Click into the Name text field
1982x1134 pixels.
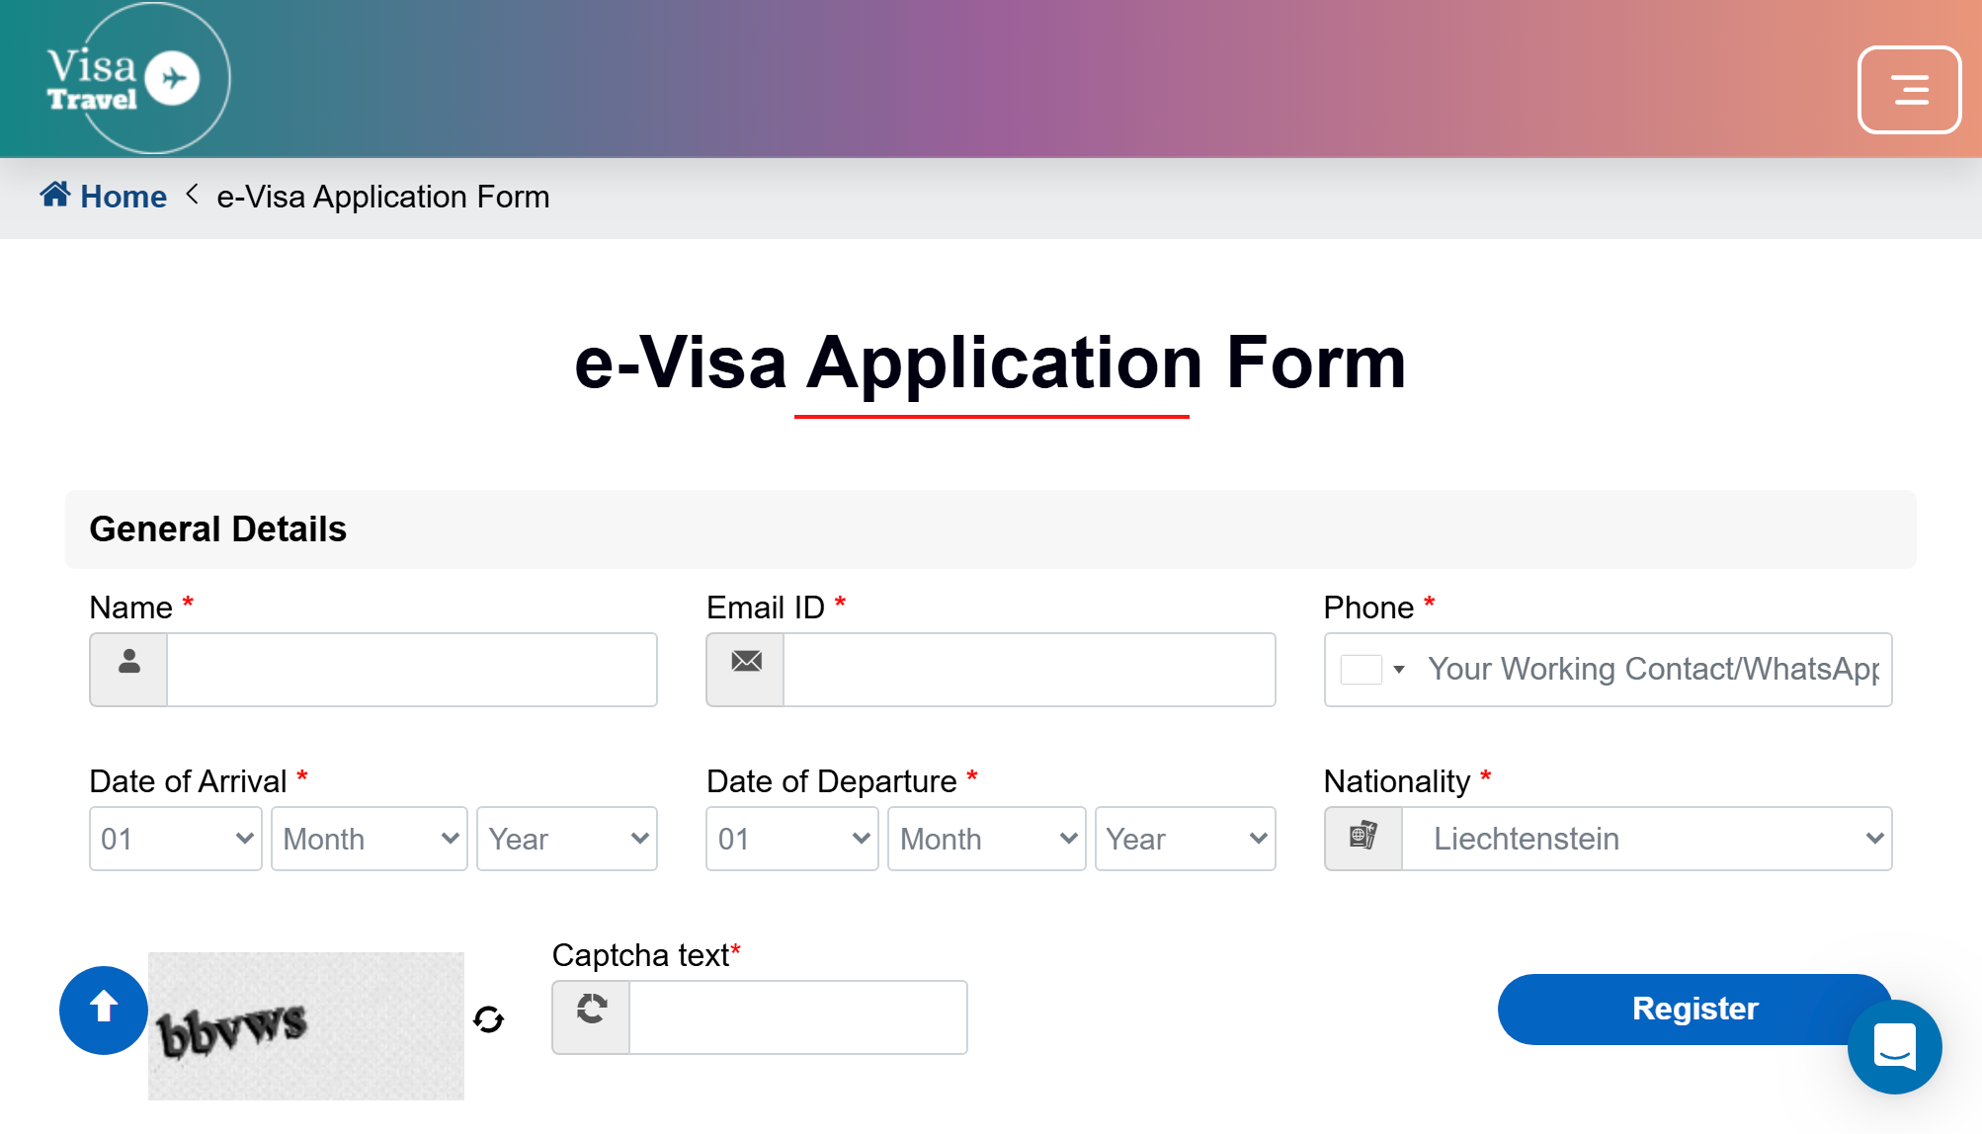[x=412, y=670]
